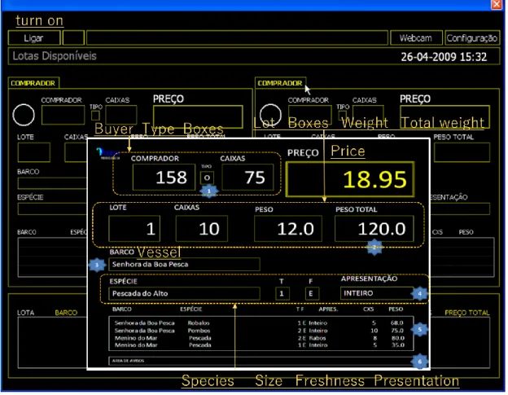This screenshot has width=508, height=395.
Task: Click the F freshness field showing E
Action: 313,295
